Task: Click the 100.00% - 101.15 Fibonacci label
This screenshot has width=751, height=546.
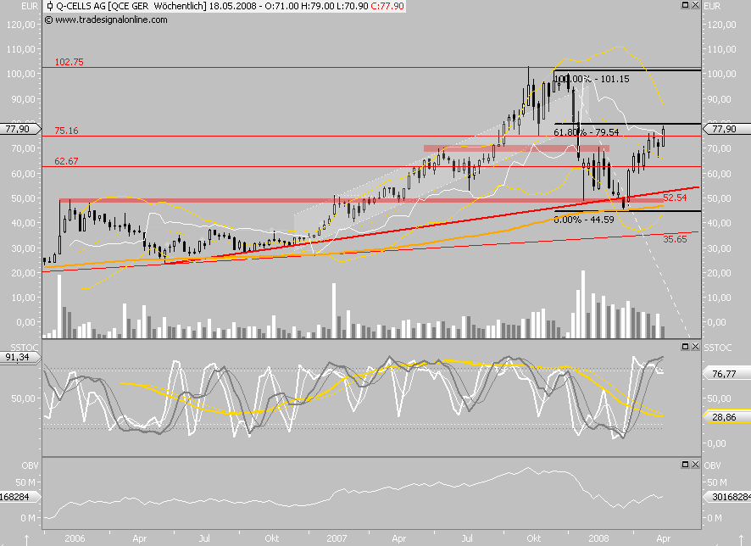Action: click(592, 79)
